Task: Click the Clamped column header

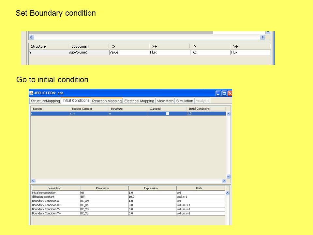Action: (x=167, y=109)
